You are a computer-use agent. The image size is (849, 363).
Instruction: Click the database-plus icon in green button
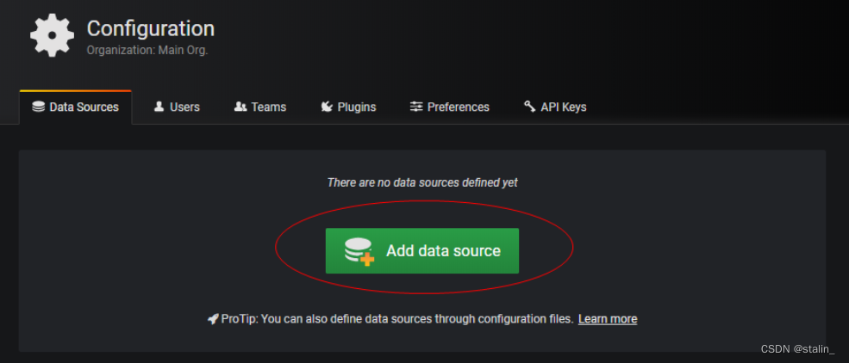click(359, 250)
